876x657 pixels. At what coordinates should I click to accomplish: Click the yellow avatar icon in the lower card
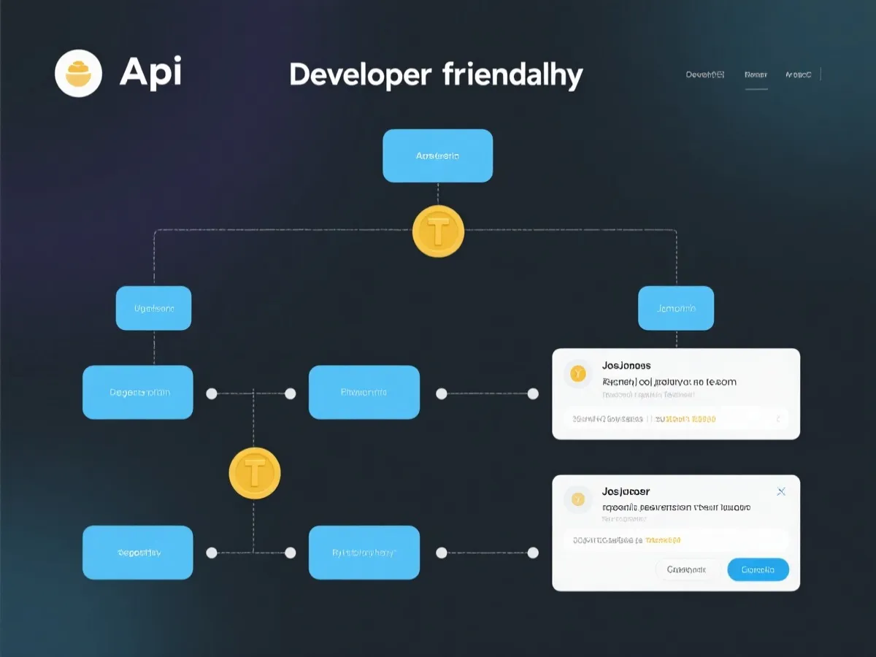click(x=577, y=499)
